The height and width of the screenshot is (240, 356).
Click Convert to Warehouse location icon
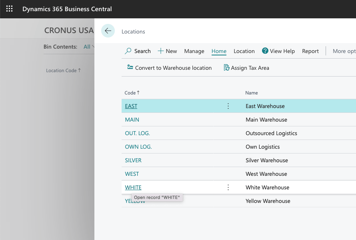tap(130, 67)
